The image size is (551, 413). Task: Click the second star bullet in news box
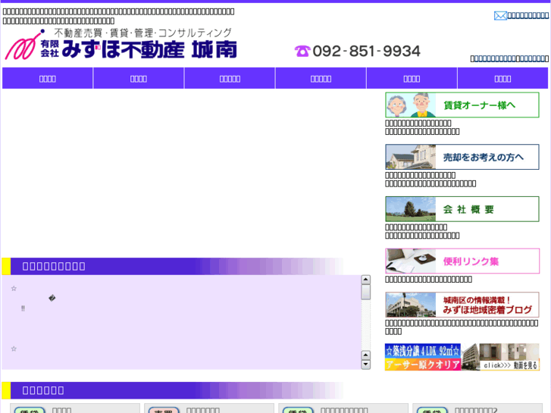click(x=14, y=349)
